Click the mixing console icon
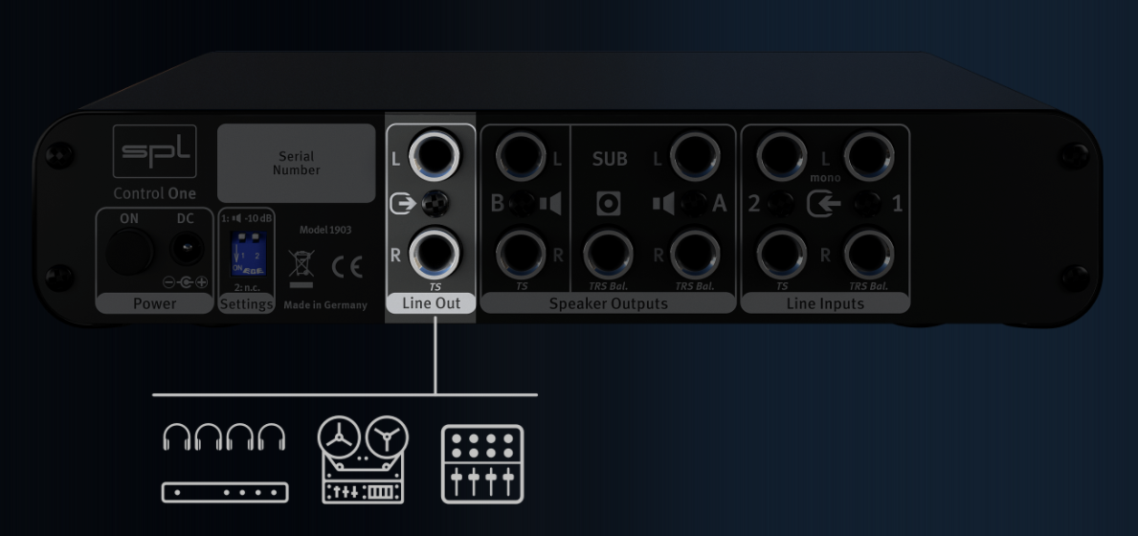 pyautogui.click(x=482, y=464)
